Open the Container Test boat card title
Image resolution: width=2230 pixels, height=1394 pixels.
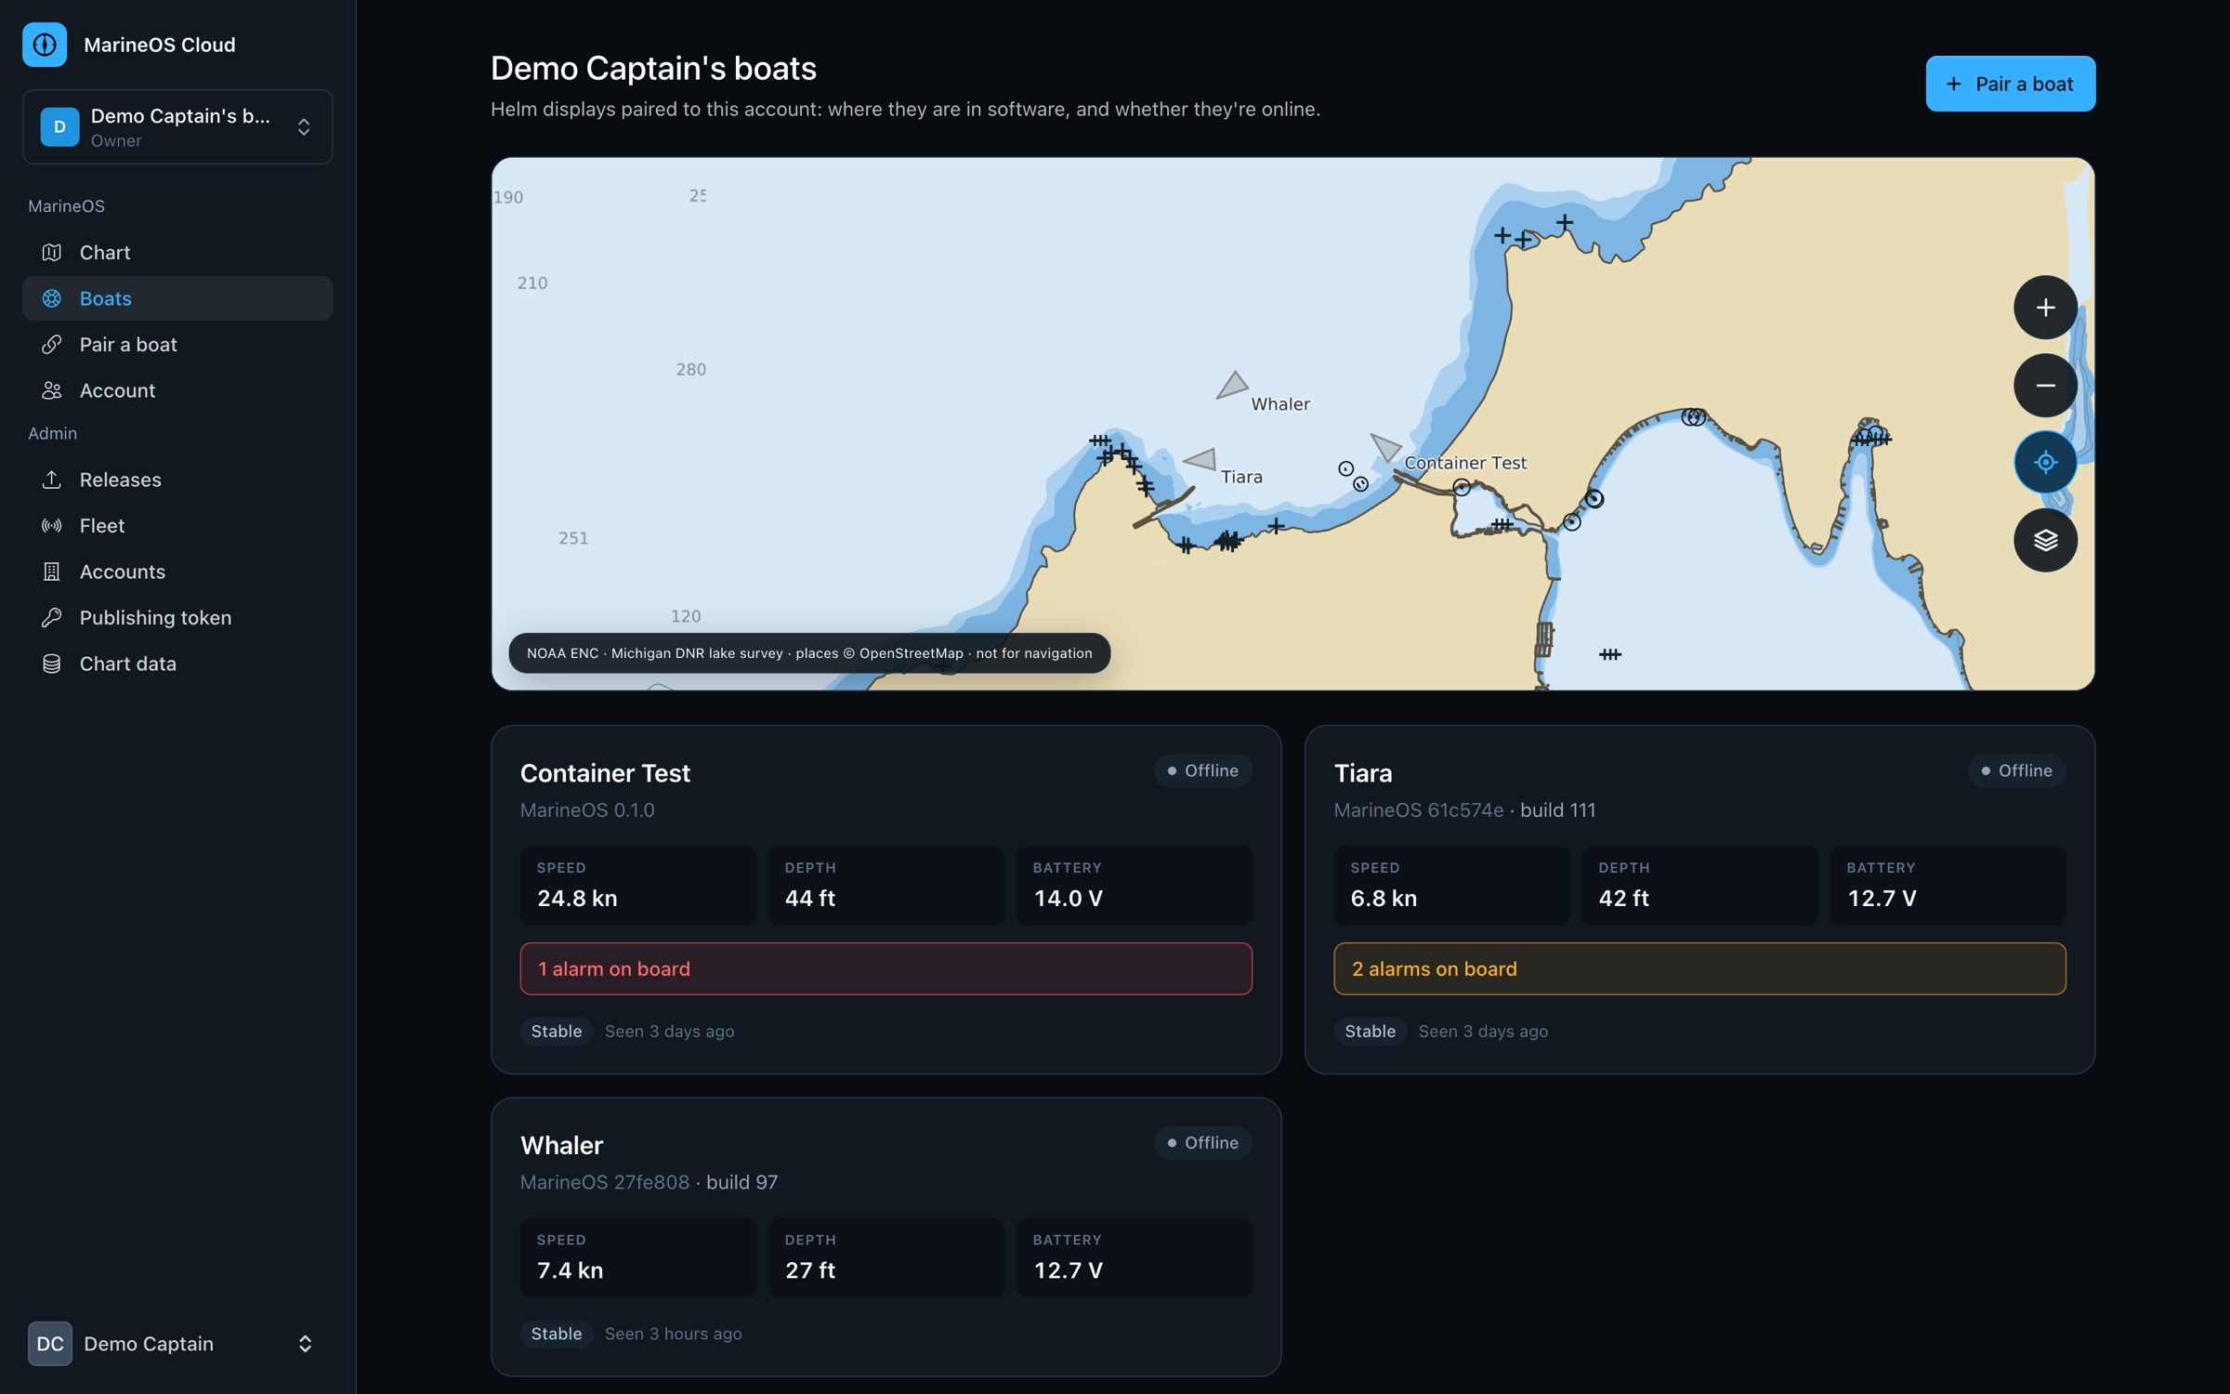pos(605,773)
